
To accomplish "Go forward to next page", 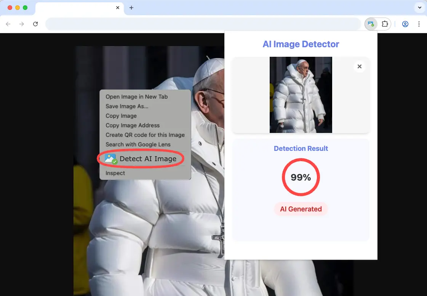I will 22,24.
